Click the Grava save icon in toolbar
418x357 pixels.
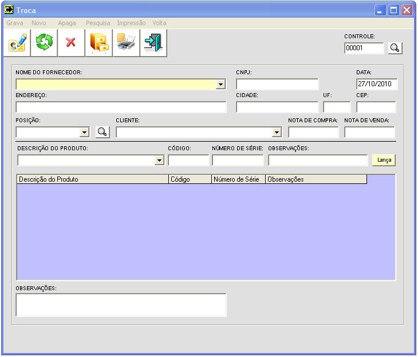pyautogui.click(x=17, y=43)
